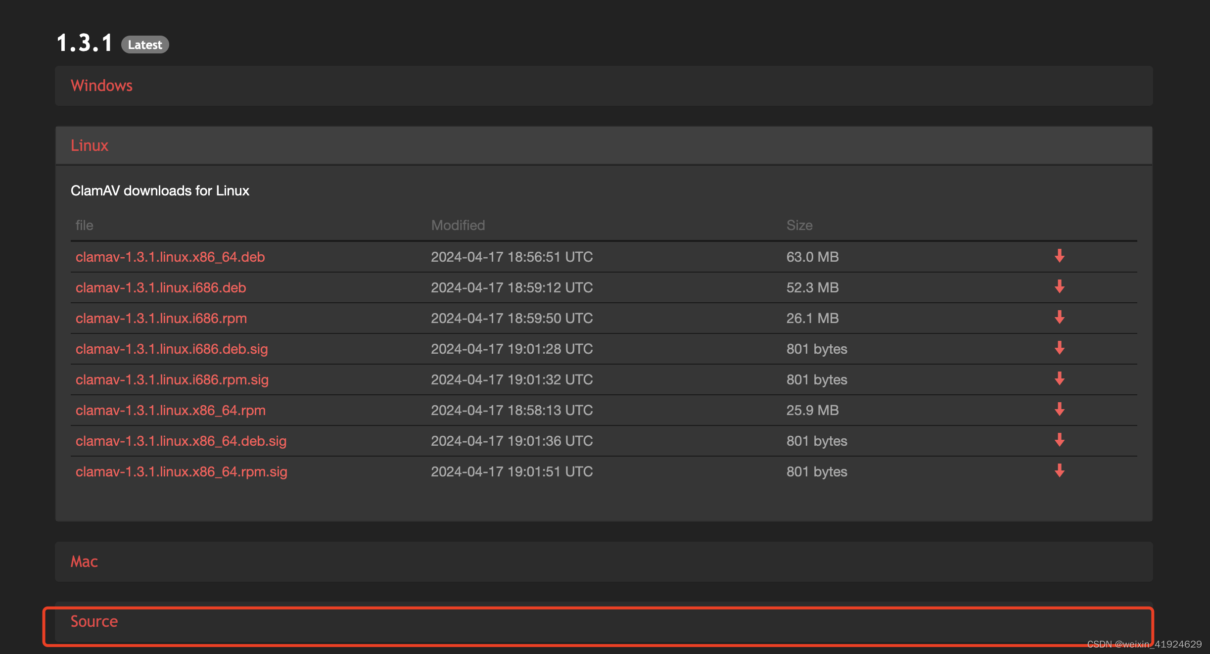This screenshot has height=654, width=1210.
Task: Click the Latest version badge
Action: point(144,45)
